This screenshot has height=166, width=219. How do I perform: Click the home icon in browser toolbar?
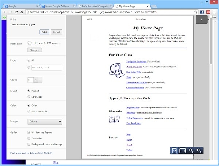[x=22, y=12]
